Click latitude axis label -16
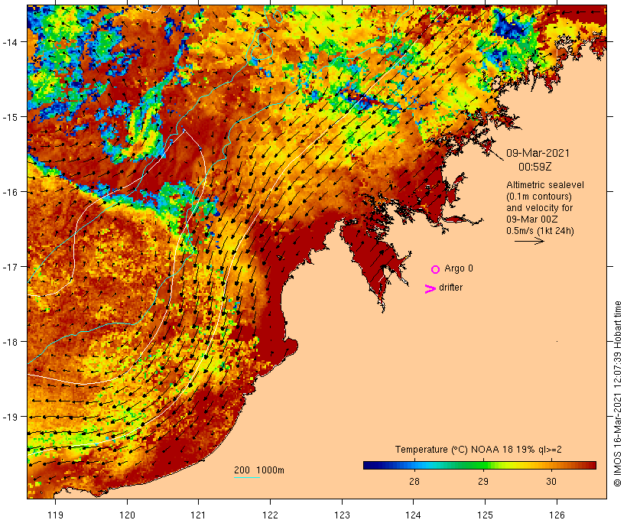 [10, 192]
